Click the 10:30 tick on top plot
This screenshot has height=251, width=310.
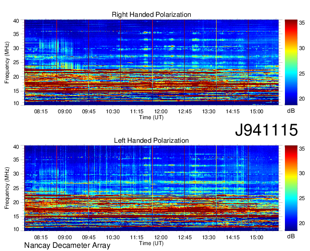[x=113, y=111]
